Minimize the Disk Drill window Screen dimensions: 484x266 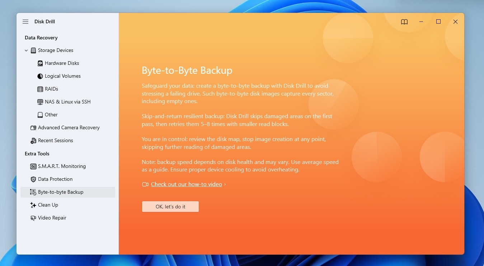[x=421, y=22]
